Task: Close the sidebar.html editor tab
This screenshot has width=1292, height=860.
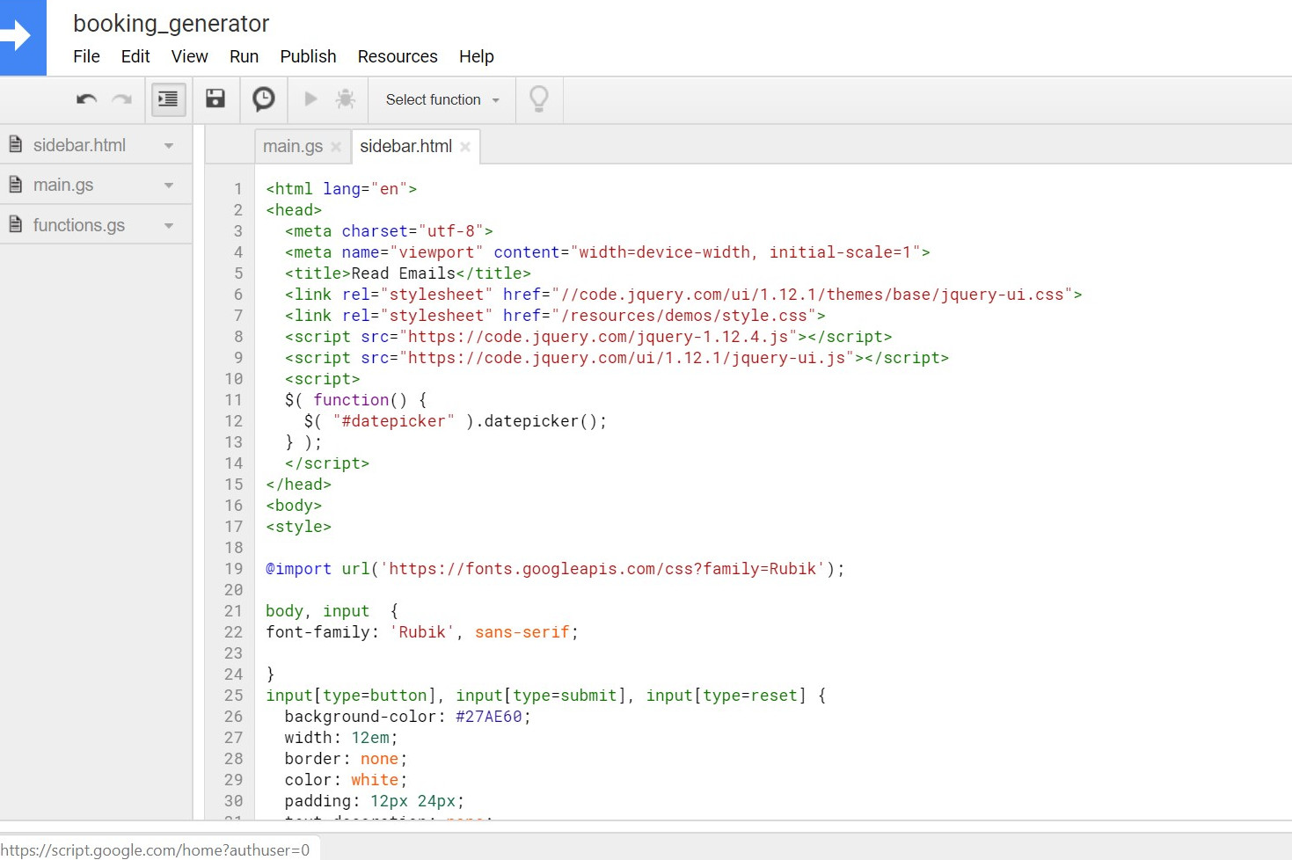Action: pos(465,147)
